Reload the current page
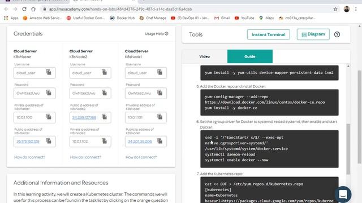The image size is (362, 203). 24,9
